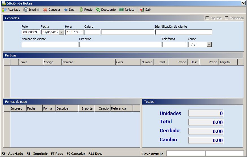Expand the Vence date dropdown

pyautogui.click(x=209, y=45)
